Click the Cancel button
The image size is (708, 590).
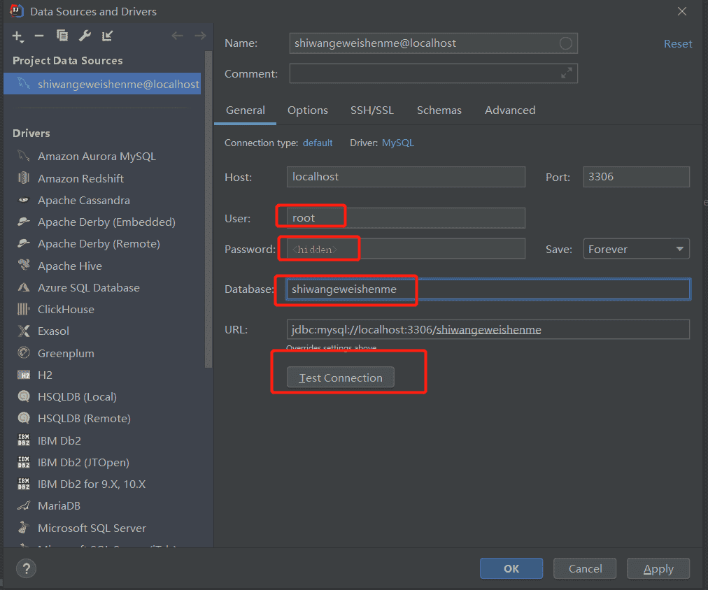(585, 568)
